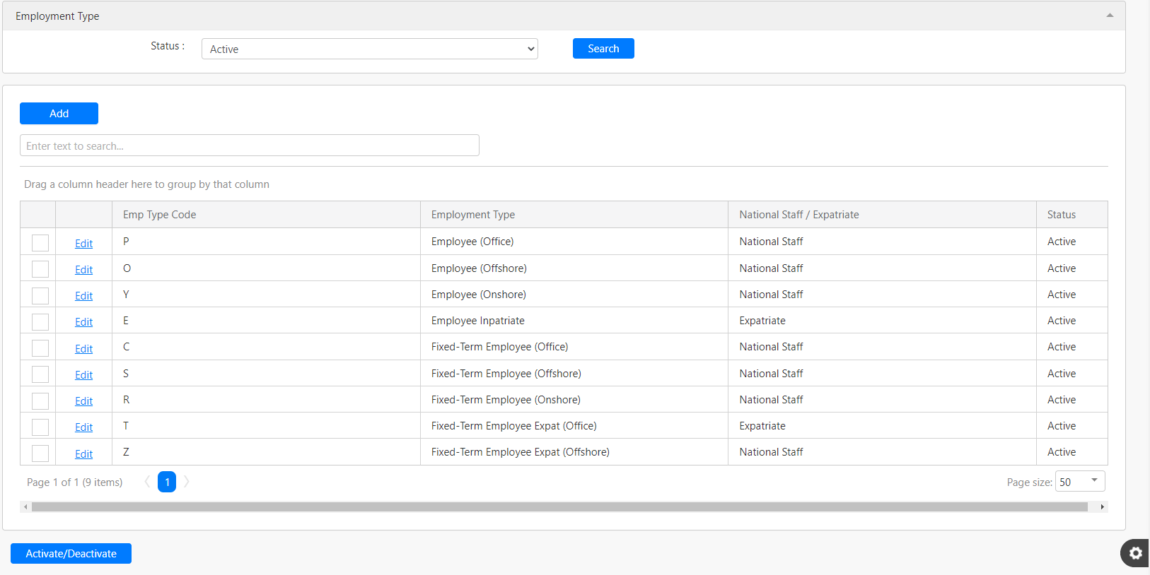Edit the row with code O
Viewport: 1150px width, 575px height.
(x=83, y=270)
